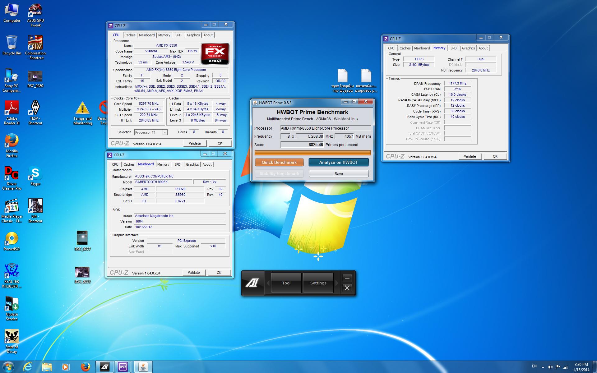
Task: Launch TESV shortcut icon
Action: tap(35, 113)
